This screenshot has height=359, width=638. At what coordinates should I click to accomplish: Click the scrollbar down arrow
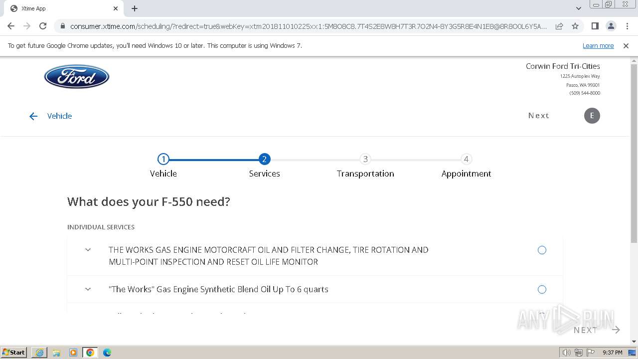(634, 342)
